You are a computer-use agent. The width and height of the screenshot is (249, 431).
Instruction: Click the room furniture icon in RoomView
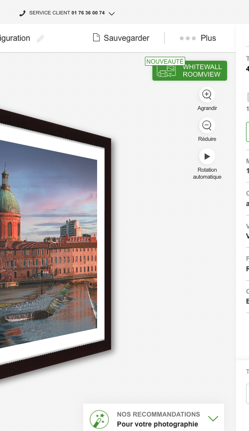point(166,71)
